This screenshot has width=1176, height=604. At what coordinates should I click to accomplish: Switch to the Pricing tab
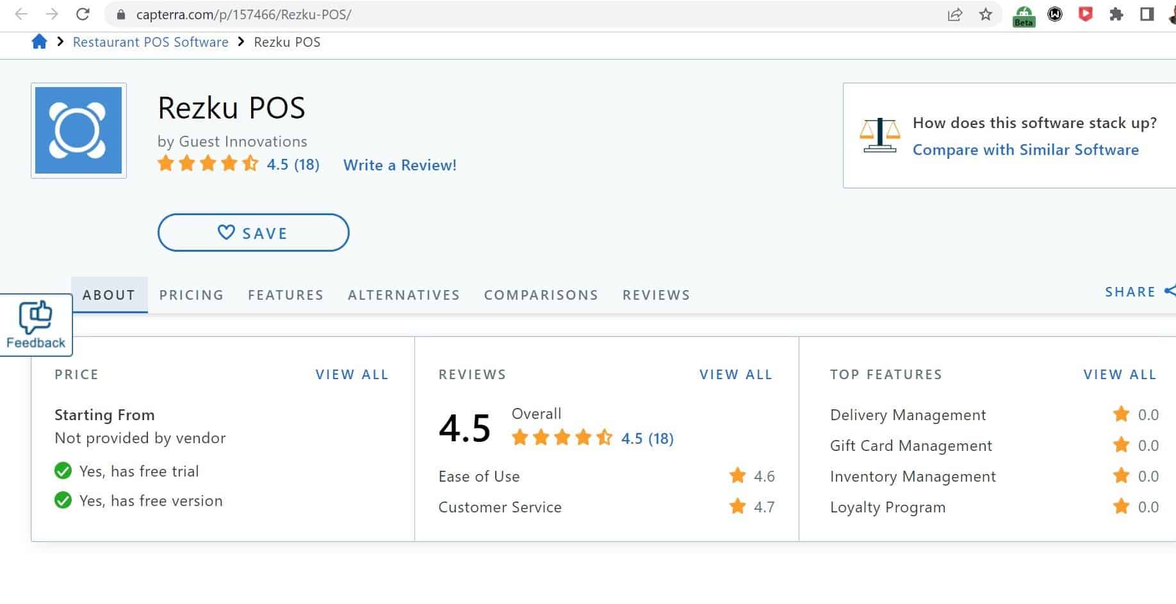tap(192, 295)
